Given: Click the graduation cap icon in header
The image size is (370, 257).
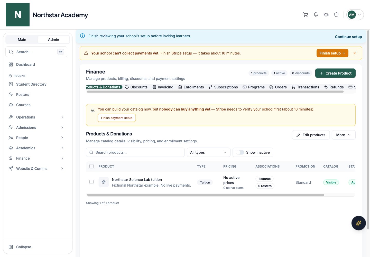Looking at the screenshot, I should [326, 15].
